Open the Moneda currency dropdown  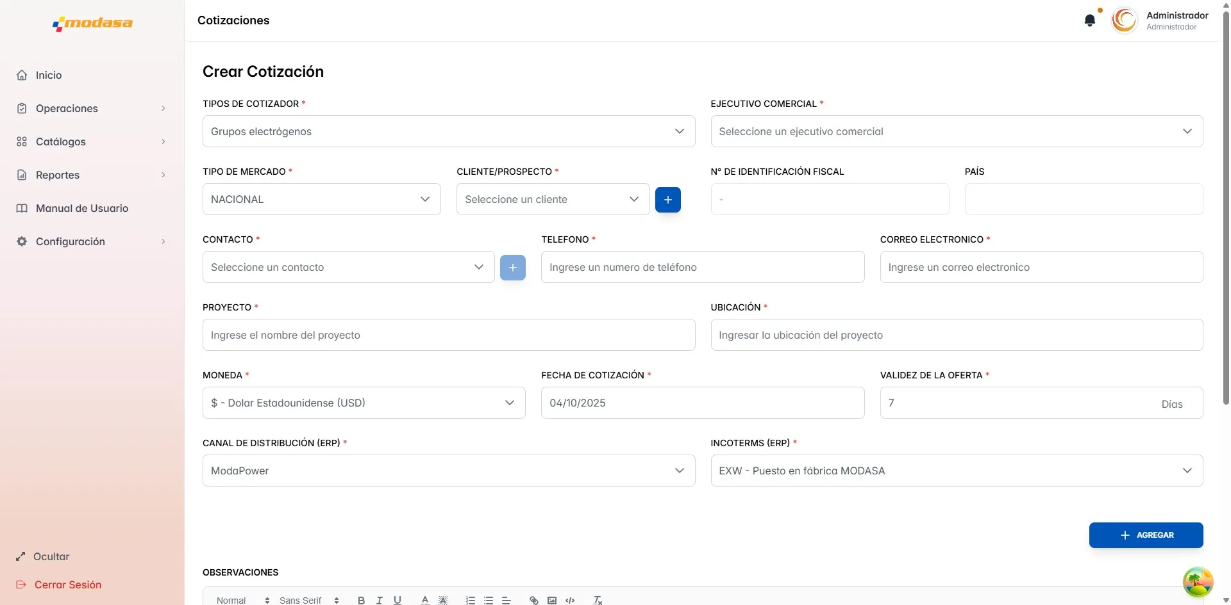pyautogui.click(x=364, y=403)
